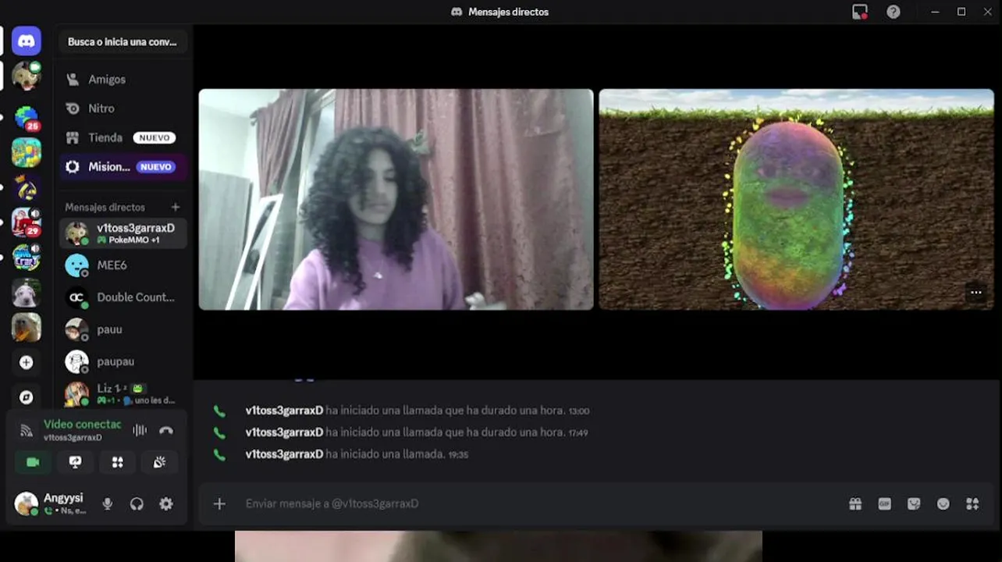1002x562 pixels.
Task: Mute the microphone
Action: (108, 504)
